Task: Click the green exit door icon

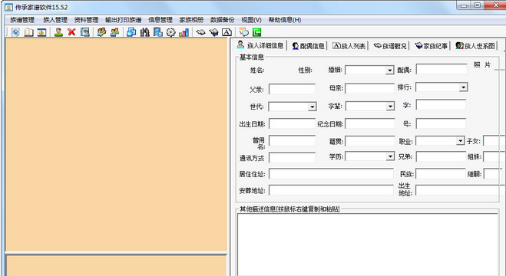Action: pyautogui.click(x=257, y=32)
